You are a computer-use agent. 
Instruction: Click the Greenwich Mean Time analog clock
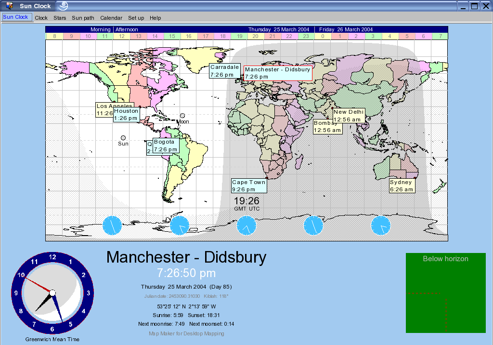[x=52, y=293]
